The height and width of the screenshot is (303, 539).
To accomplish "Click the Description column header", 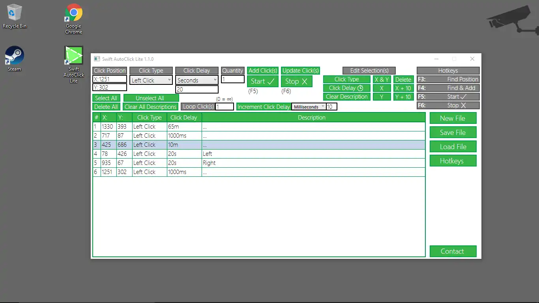I will click(313, 118).
